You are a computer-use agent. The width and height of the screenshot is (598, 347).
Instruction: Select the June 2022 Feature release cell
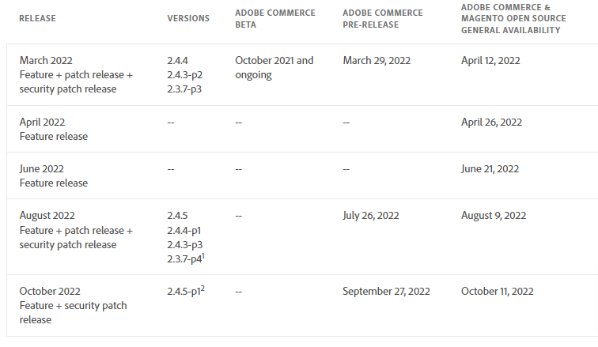54,175
